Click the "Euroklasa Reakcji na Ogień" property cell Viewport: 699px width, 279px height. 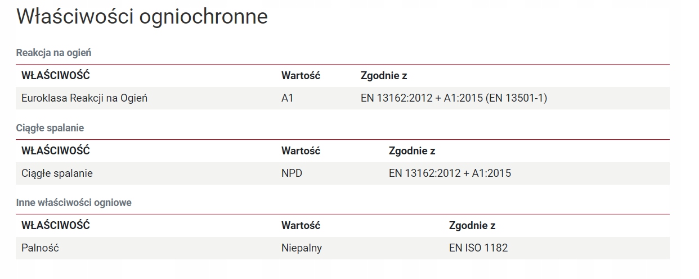(x=84, y=98)
